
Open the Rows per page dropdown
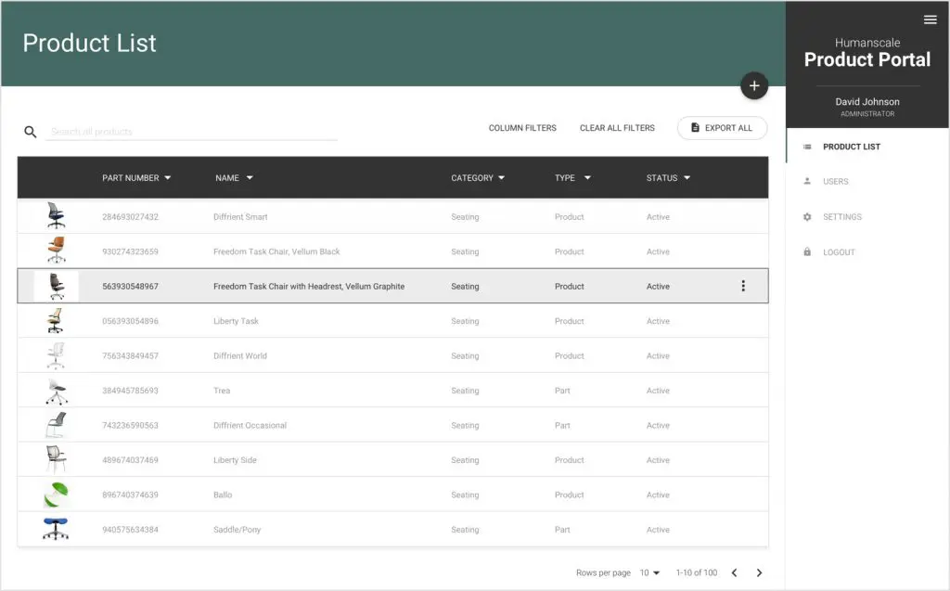click(x=649, y=573)
